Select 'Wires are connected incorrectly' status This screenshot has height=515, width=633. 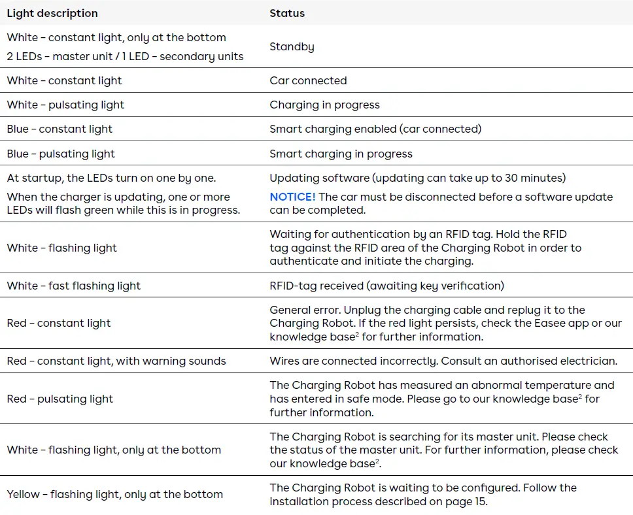pos(443,361)
